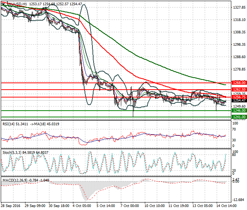The image size is (247, 210).
Task: Click the 1268.00 resistance price label
Action: click(x=239, y=83)
